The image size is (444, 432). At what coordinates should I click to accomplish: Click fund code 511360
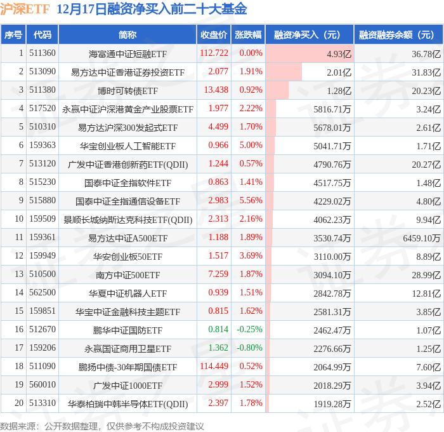pos(42,53)
